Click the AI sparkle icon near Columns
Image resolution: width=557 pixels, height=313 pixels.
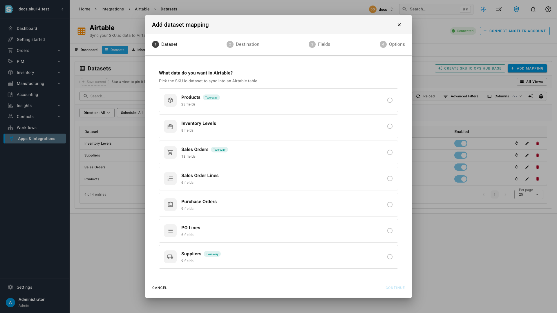click(x=531, y=96)
